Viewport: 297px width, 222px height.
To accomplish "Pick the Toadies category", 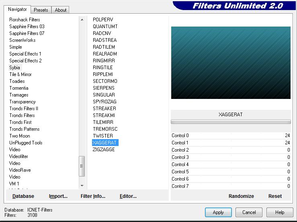I will pos(17,81).
